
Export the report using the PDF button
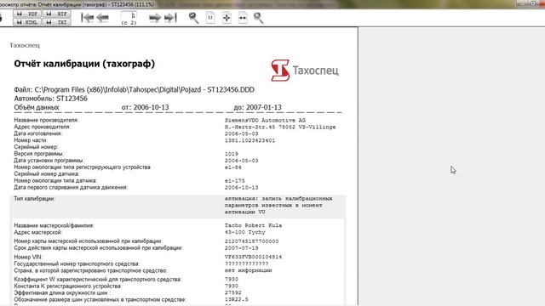pyautogui.click(x=27, y=14)
